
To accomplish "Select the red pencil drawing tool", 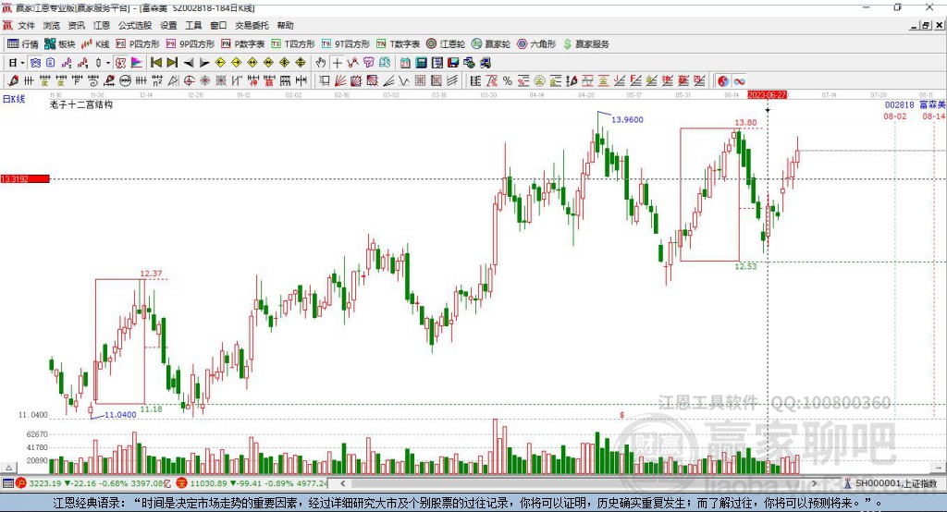I will (13, 81).
